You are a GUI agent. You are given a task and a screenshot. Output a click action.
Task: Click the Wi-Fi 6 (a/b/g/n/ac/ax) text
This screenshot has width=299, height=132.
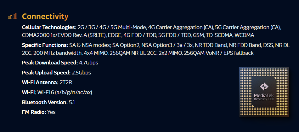(65, 92)
